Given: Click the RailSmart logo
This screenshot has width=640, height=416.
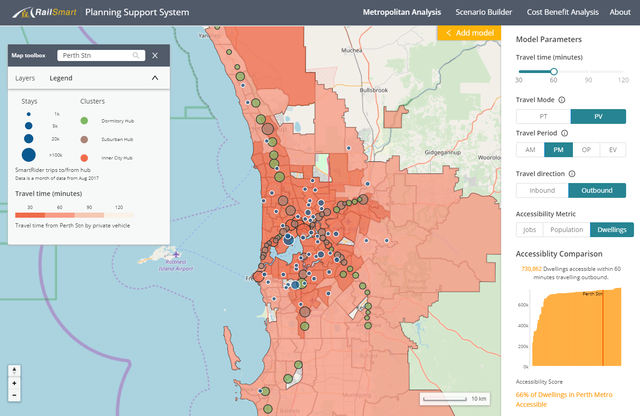Looking at the screenshot, I should [x=44, y=12].
